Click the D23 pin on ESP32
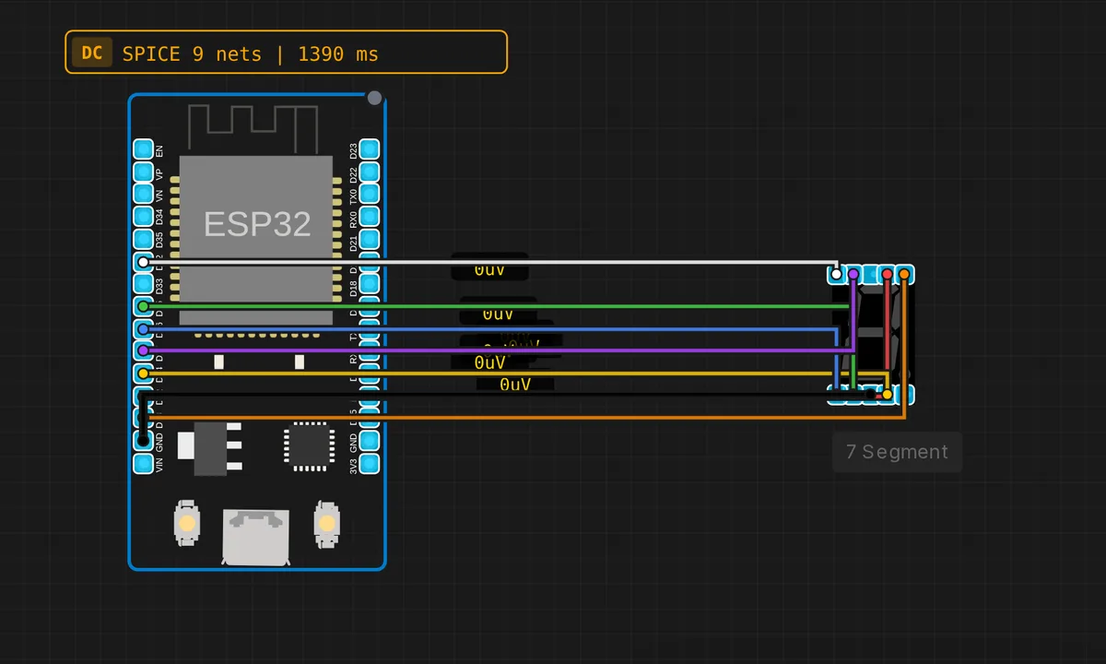Viewport: 1106px width, 664px height. 369,149
